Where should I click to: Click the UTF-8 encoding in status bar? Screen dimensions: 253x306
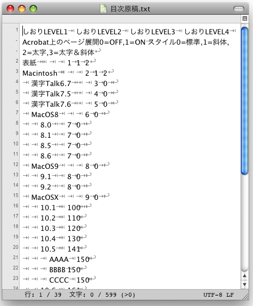point(213,295)
